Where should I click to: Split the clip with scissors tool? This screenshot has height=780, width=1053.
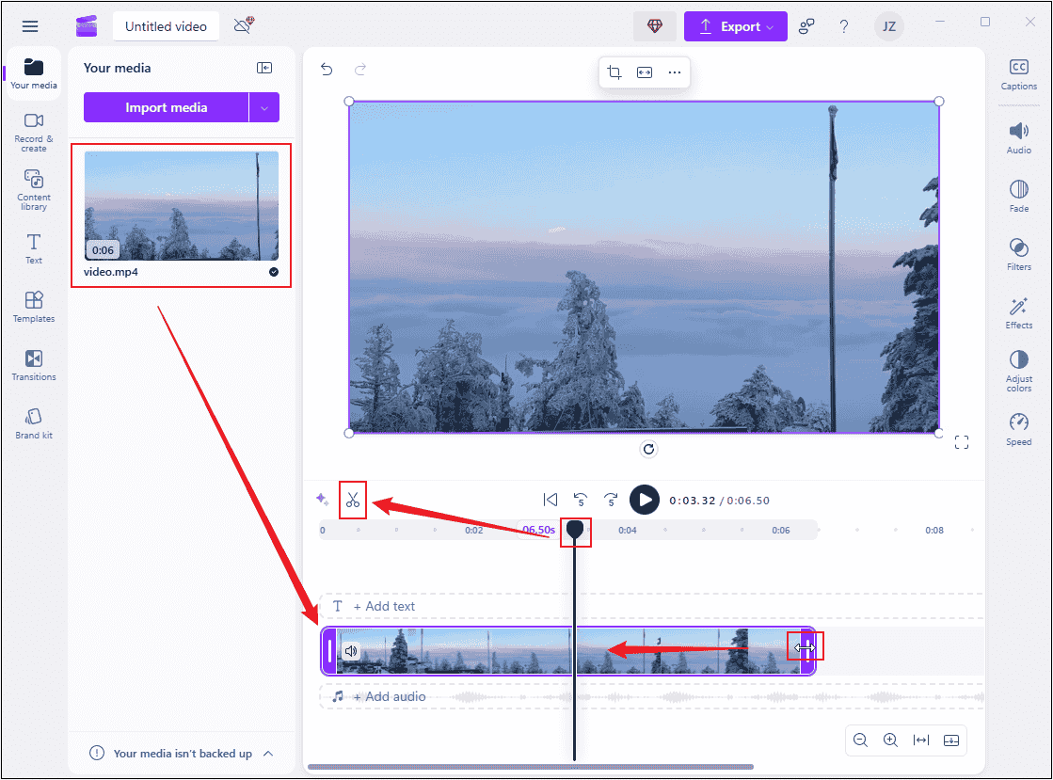[x=353, y=501]
